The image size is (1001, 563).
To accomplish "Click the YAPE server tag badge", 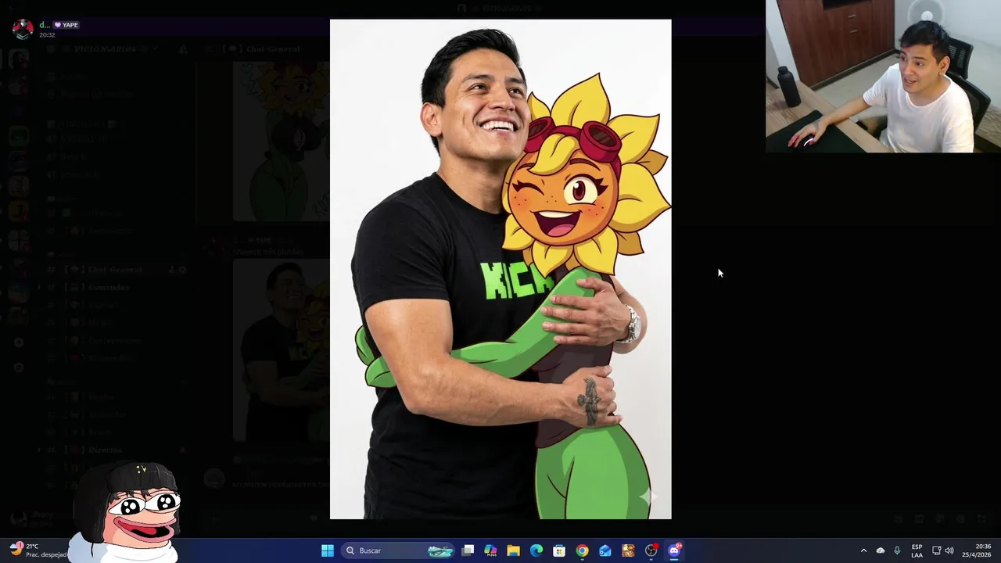I will coord(66,25).
